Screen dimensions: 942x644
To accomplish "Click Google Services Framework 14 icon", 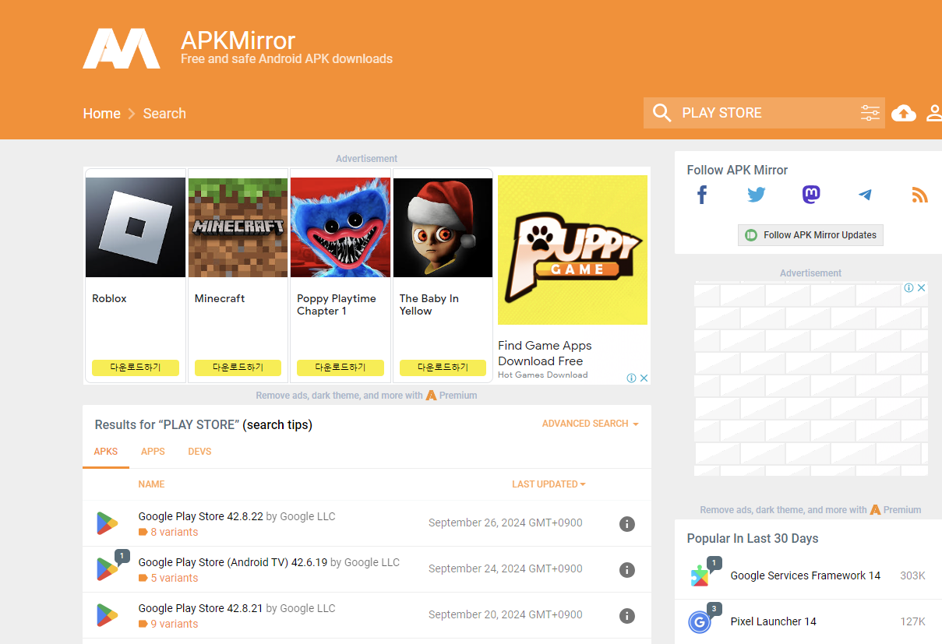I will pos(700,576).
